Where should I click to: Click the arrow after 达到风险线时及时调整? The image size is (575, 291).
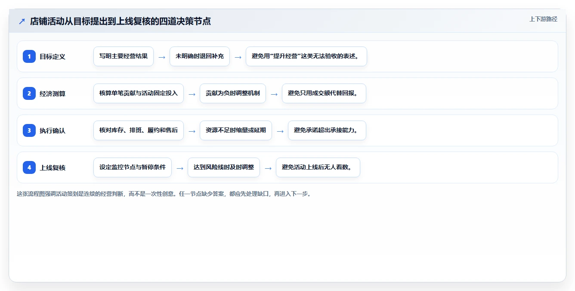[x=268, y=168]
